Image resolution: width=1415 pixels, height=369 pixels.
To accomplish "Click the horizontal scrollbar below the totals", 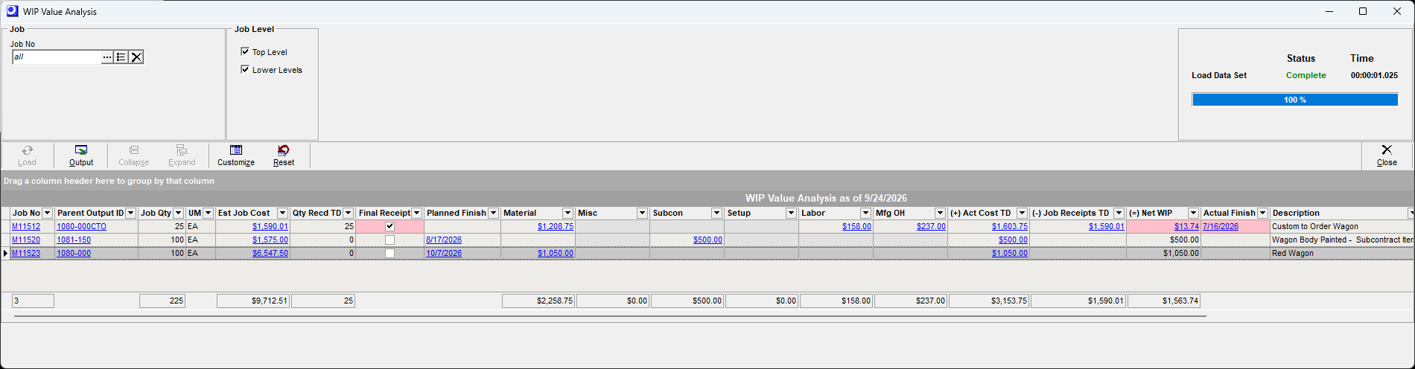I will pos(609,316).
